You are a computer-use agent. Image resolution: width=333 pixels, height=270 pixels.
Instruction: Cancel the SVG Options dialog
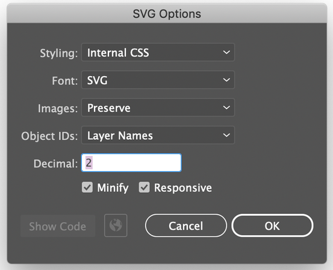coord(186,225)
